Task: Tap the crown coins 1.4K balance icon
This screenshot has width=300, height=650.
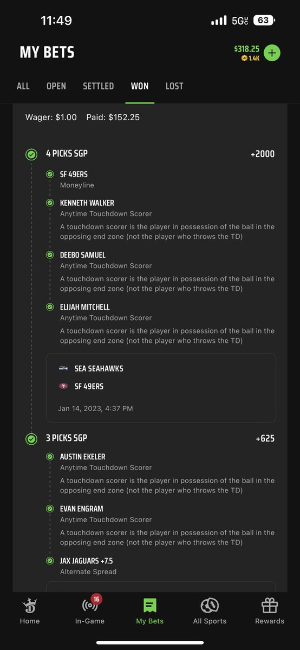Action: pos(244,58)
